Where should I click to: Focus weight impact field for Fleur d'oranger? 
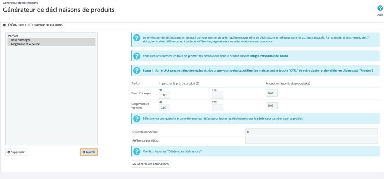271,93
